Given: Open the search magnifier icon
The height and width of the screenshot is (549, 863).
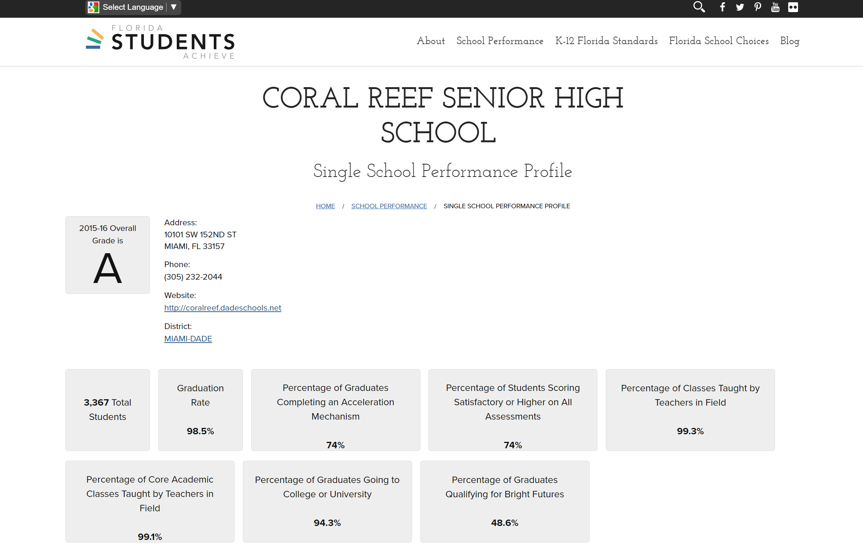Looking at the screenshot, I should 699,7.
